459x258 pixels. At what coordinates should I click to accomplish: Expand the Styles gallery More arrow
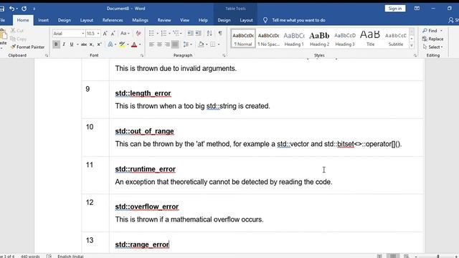412,45
